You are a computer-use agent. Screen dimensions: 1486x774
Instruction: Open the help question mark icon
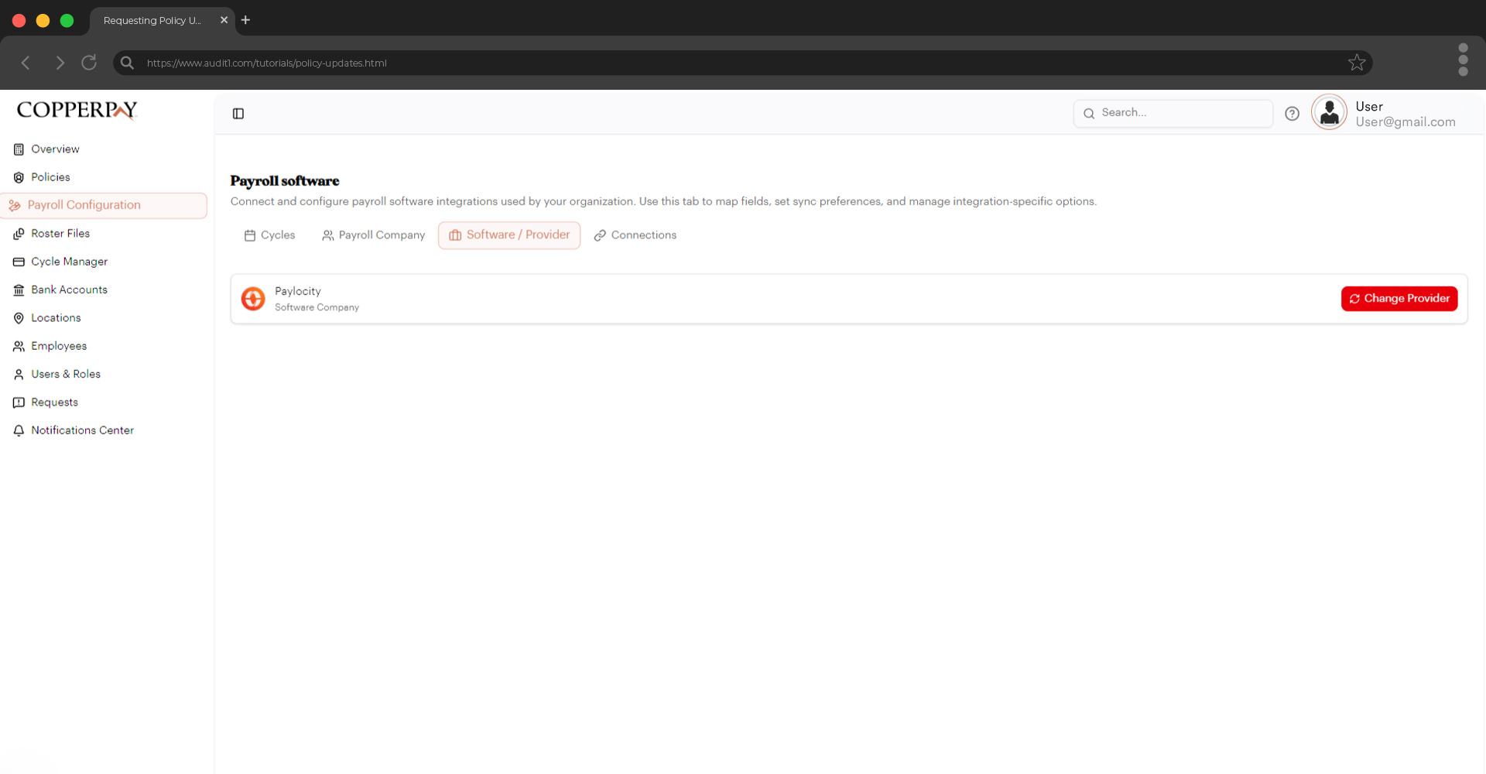tap(1292, 113)
